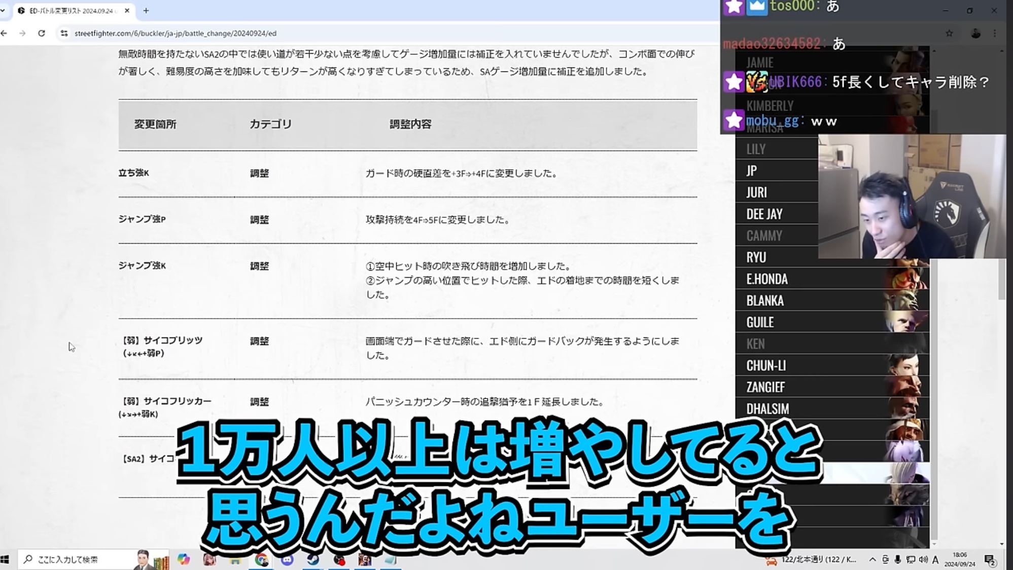This screenshot has height=570, width=1013.
Task: Open the anime-girl avatar taskbar app
Action: pyautogui.click(x=209, y=559)
